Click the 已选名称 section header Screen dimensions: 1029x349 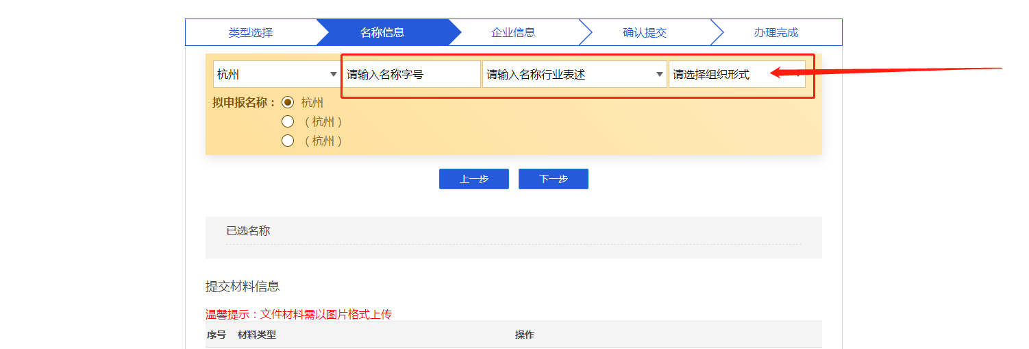(x=248, y=231)
